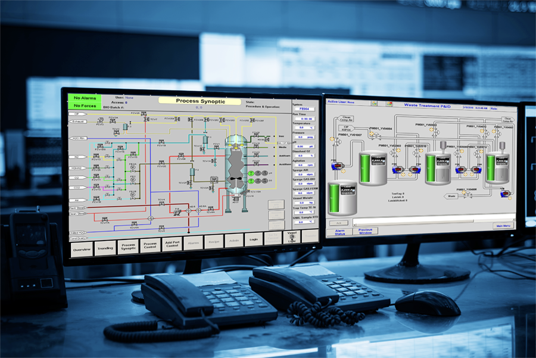Click the pump icon below PW001_YV02003
This screenshot has height=358, width=536.
click(396, 169)
